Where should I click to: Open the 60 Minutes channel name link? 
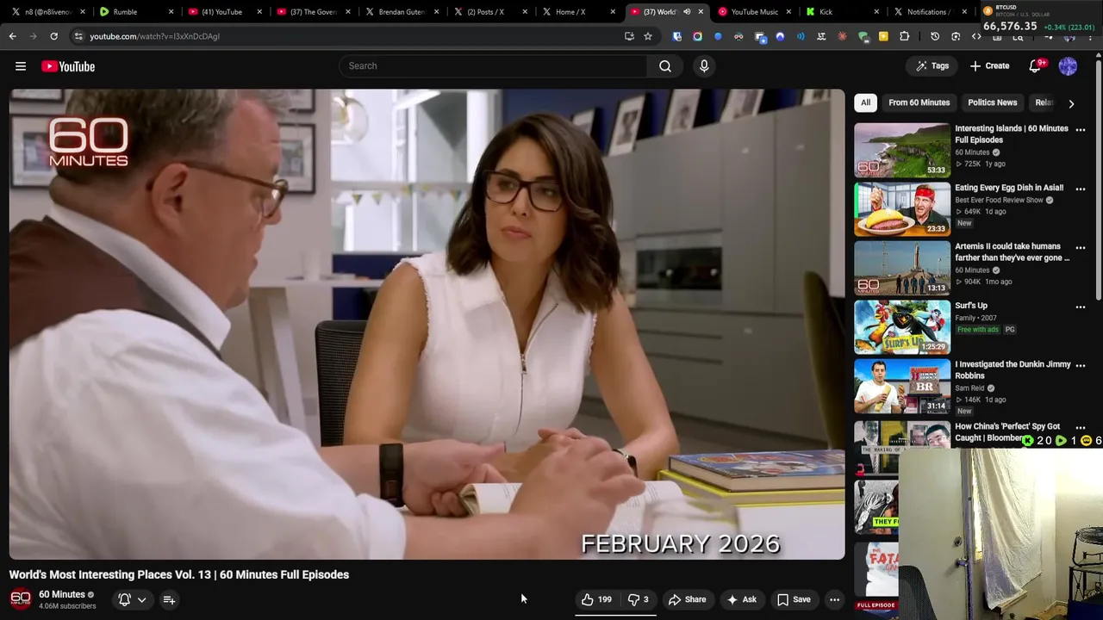pos(62,594)
